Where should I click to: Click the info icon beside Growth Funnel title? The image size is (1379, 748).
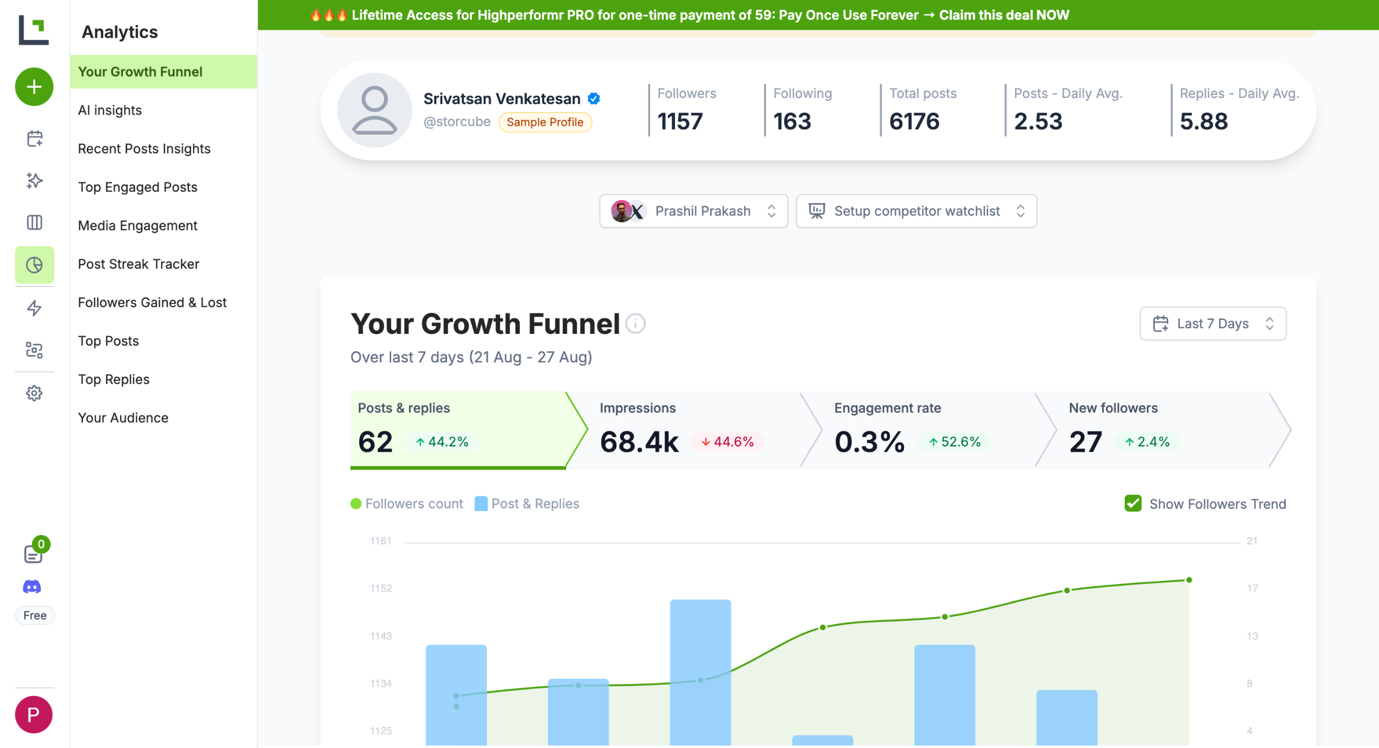point(636,324)
